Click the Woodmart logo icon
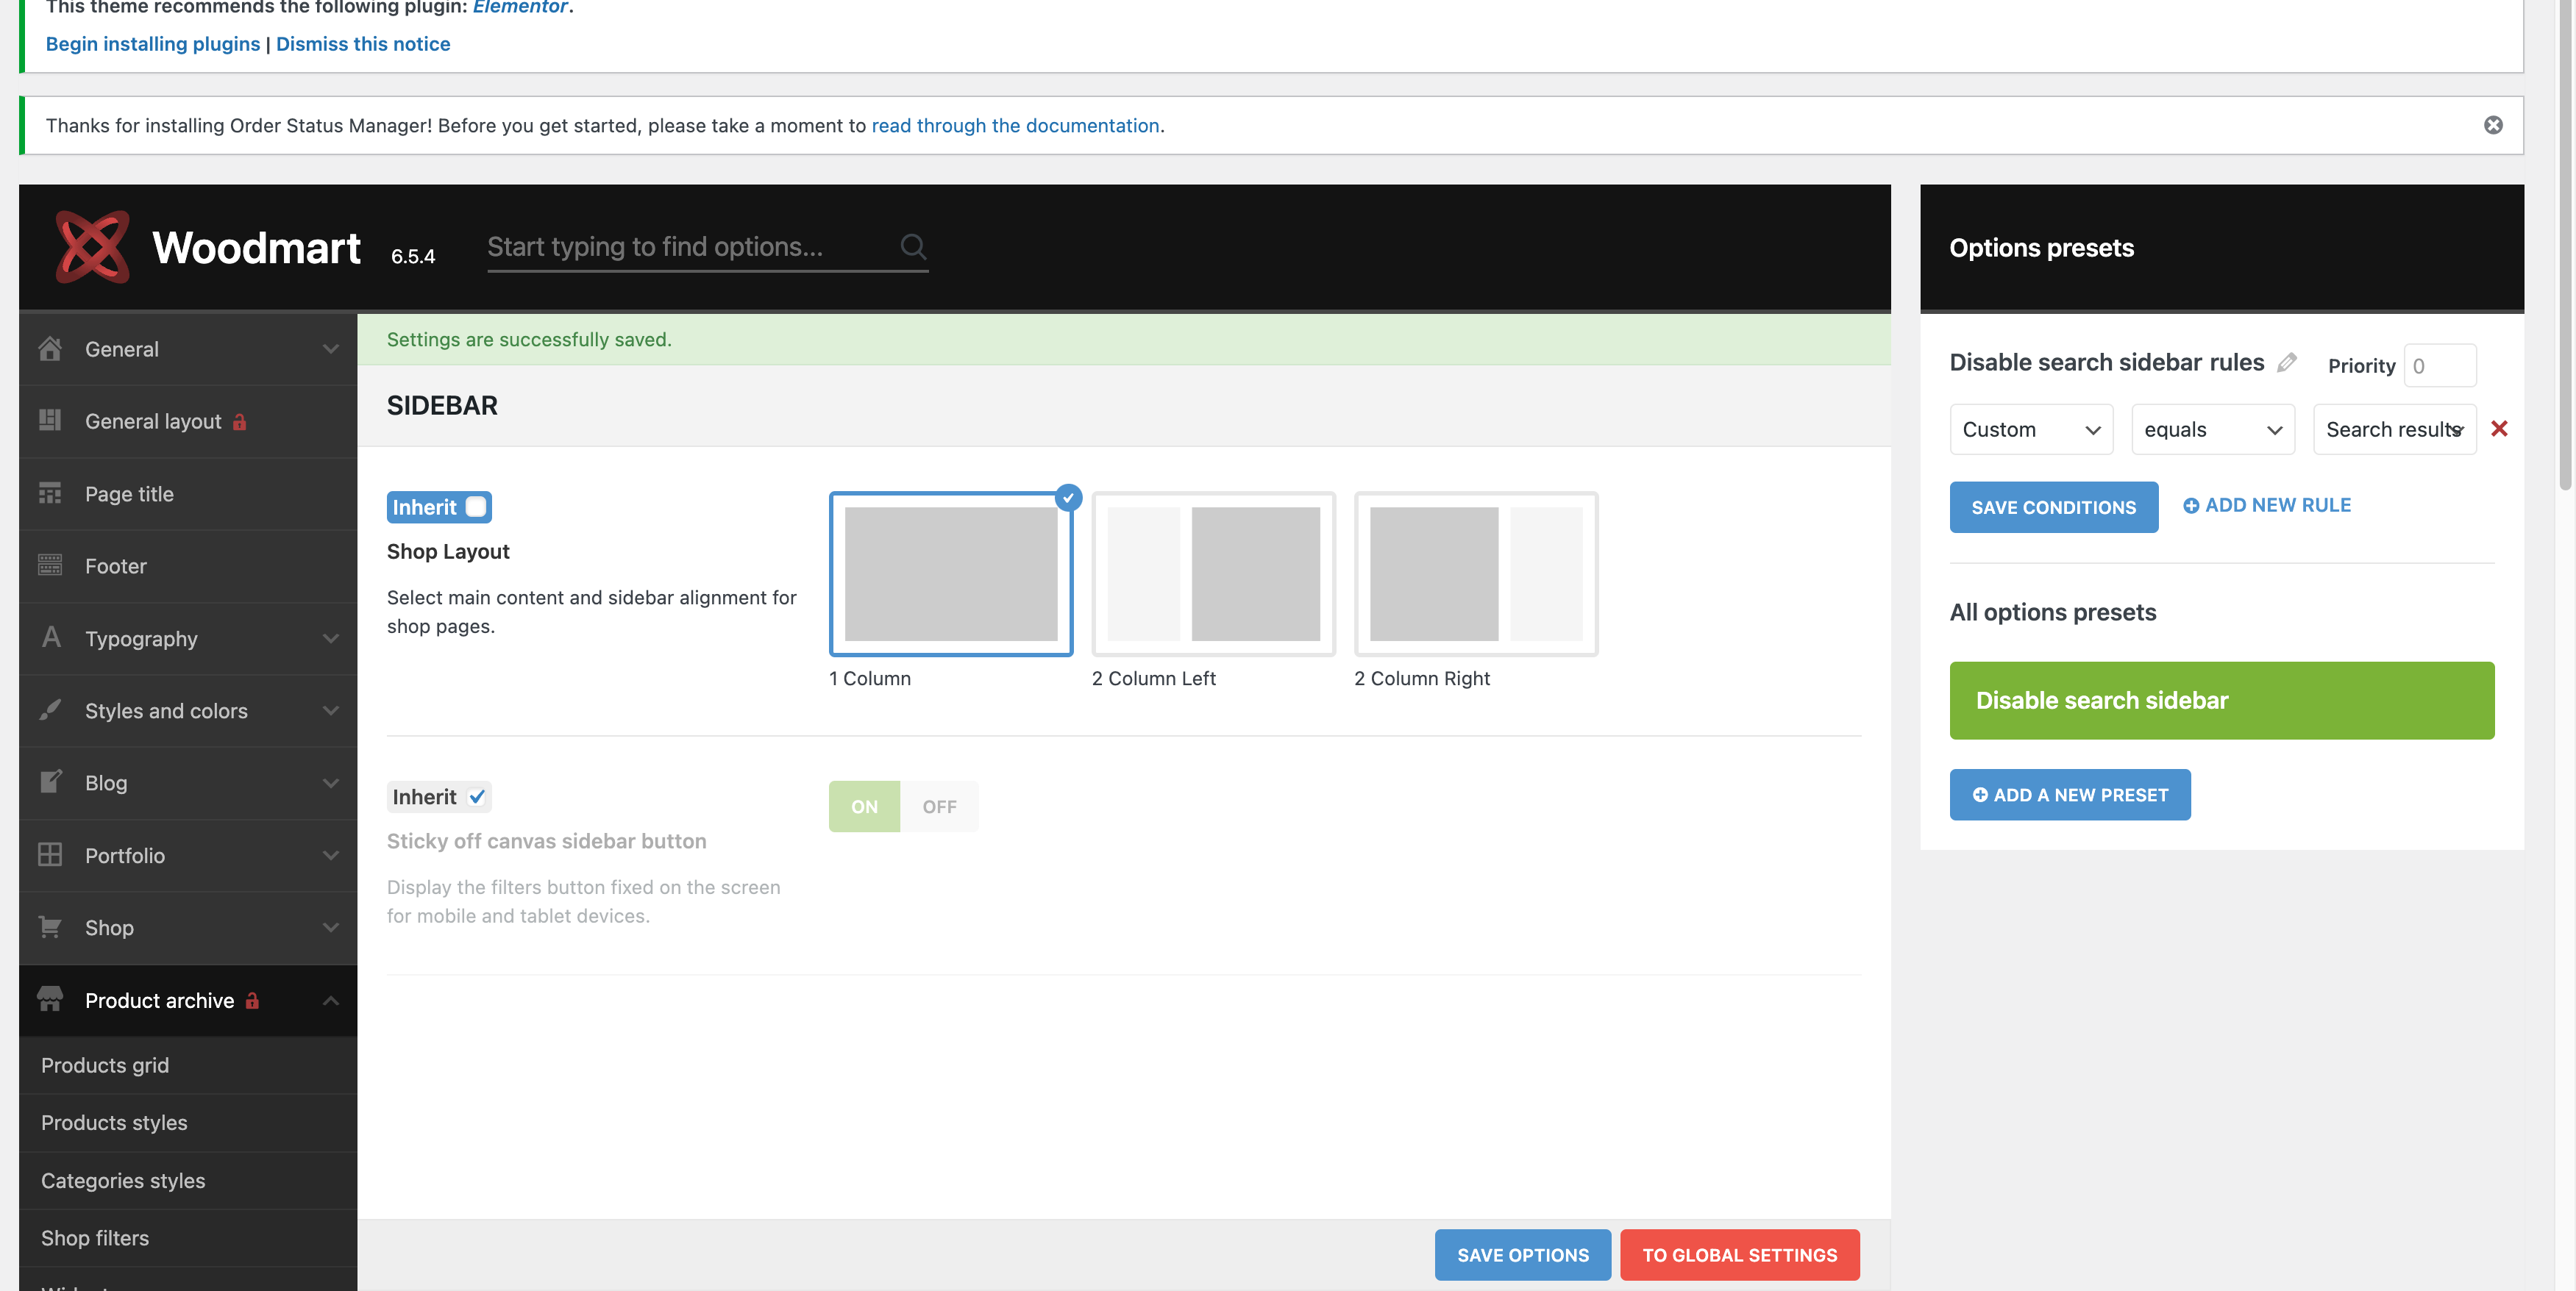The height and width of the screenshot is (1291, 2576). click(x=92, y=247)
